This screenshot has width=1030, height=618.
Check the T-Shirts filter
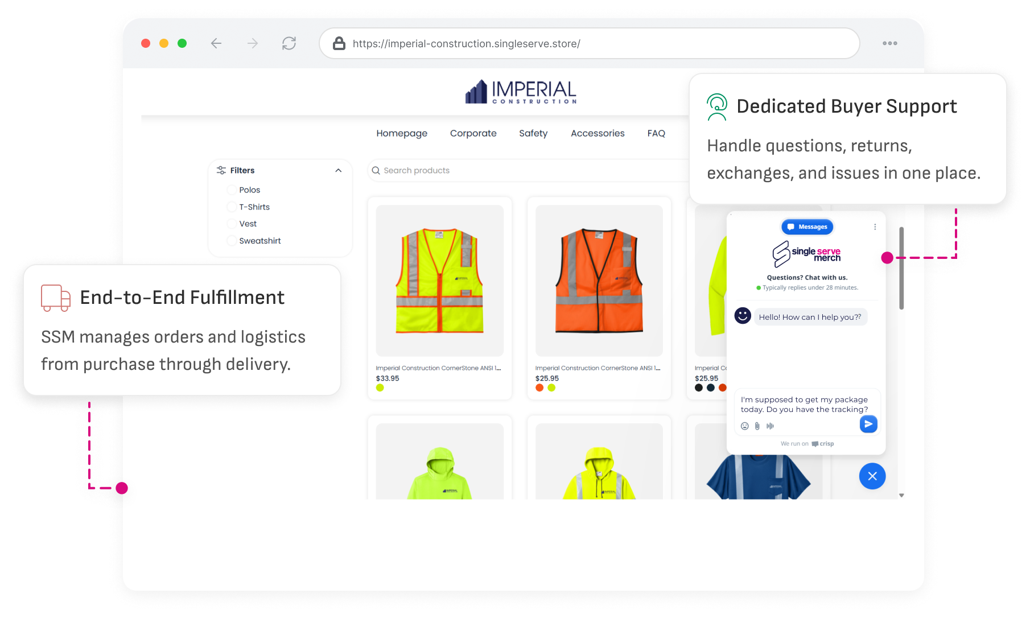(232, 207)
